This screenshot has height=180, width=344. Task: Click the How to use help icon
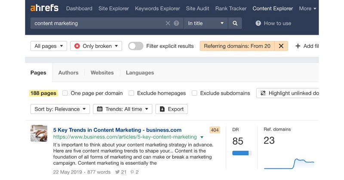click(x=258, y=23)
